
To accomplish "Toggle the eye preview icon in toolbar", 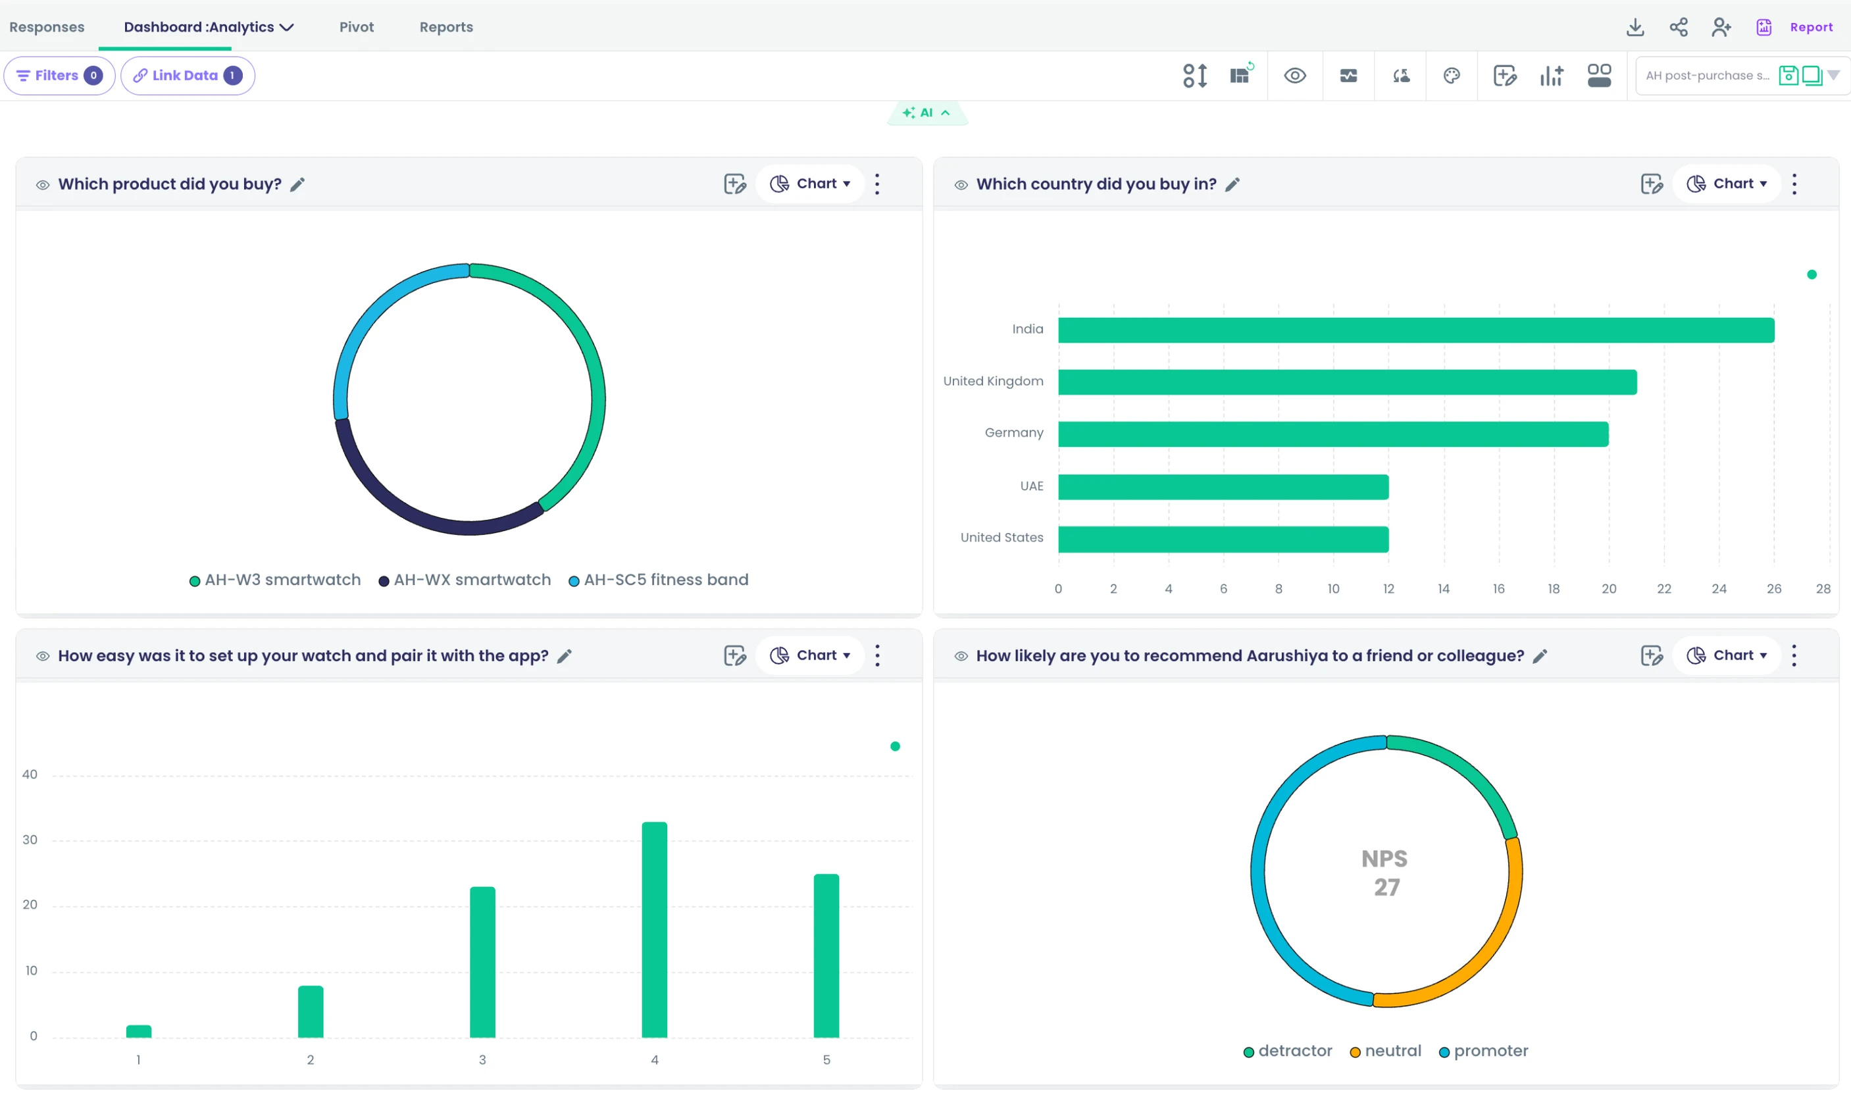I will (1294, 75).
